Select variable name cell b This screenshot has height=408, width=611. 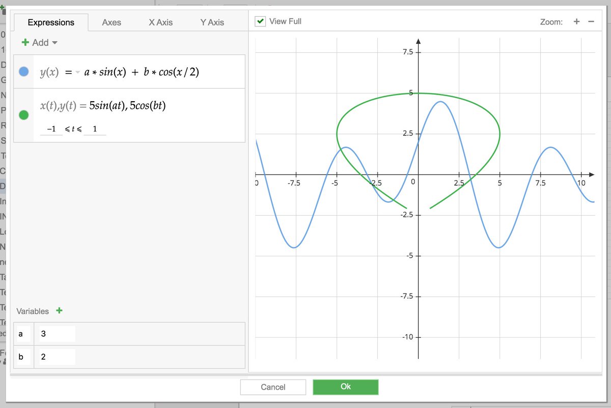(x=23, y=357)
